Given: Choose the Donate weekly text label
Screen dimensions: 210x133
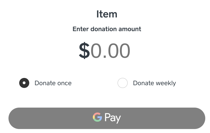Looking at the screenshot, I should click(x=154, y=83).
